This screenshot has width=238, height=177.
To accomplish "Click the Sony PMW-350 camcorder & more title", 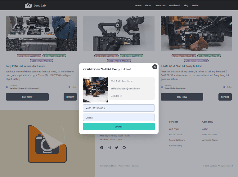I will (25, 66).
